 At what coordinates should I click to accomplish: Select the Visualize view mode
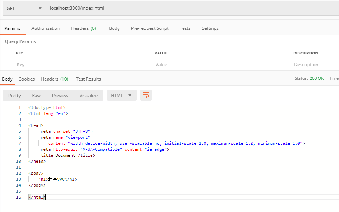coord(88,95)
